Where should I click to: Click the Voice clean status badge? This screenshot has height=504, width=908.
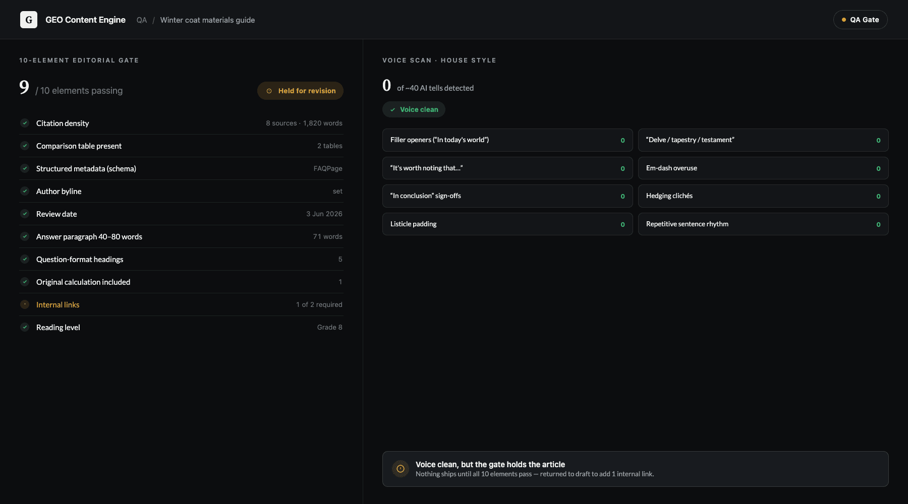[414, 109]
